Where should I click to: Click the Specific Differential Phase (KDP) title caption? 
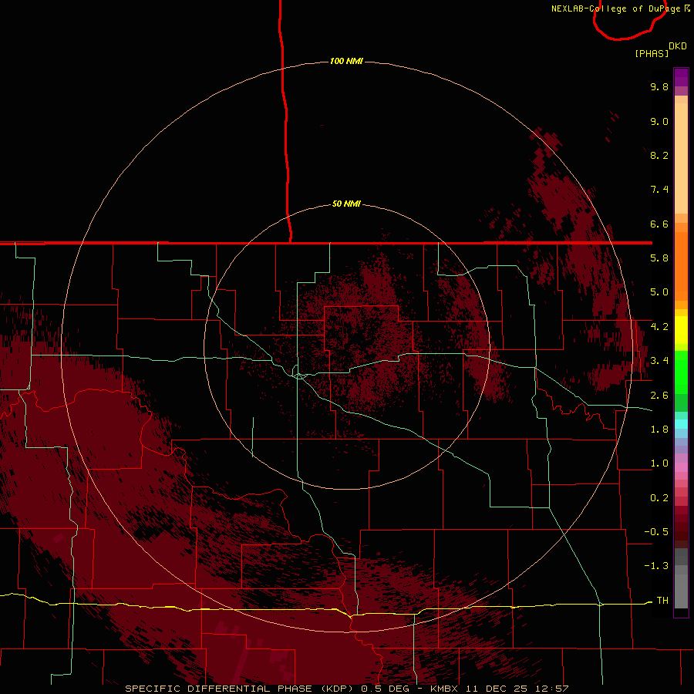(x=241, y=689)
